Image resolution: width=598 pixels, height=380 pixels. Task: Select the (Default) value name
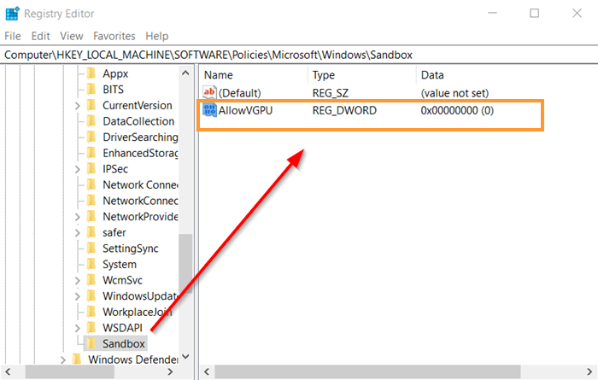click(240, 93)
